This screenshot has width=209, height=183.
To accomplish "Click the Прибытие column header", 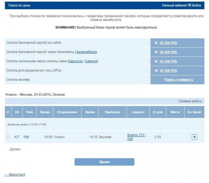I will point(112,112).
